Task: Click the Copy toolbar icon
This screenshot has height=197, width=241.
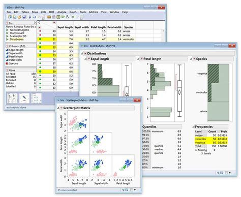Action: click(x=35, y=17)
